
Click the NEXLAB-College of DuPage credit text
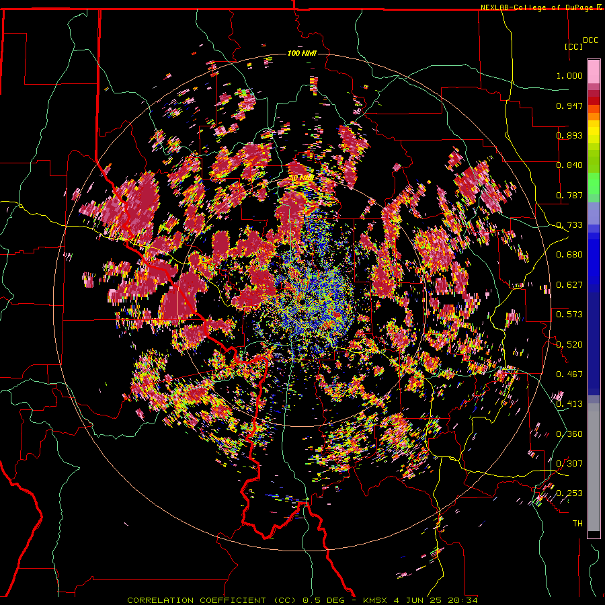[538, 7]
